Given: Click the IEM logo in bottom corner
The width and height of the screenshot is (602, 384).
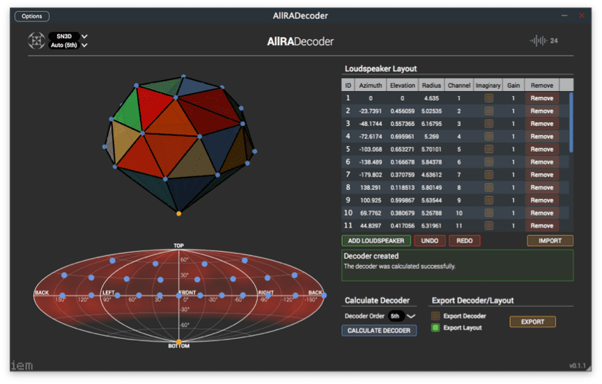Looking at the screenshot, I should pyautogui.click(x=22, y=365).
